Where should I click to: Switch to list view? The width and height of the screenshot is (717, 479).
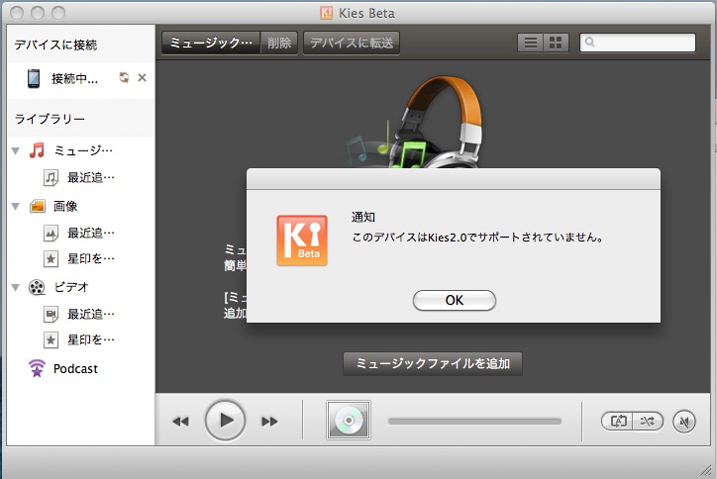[531, 43]
